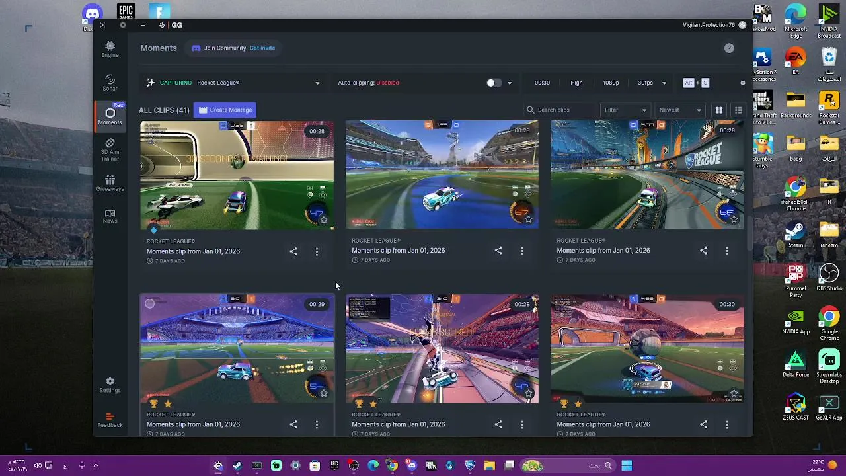
Task: Open Rockstar Games desktop icon
Action: coord(829,107)
